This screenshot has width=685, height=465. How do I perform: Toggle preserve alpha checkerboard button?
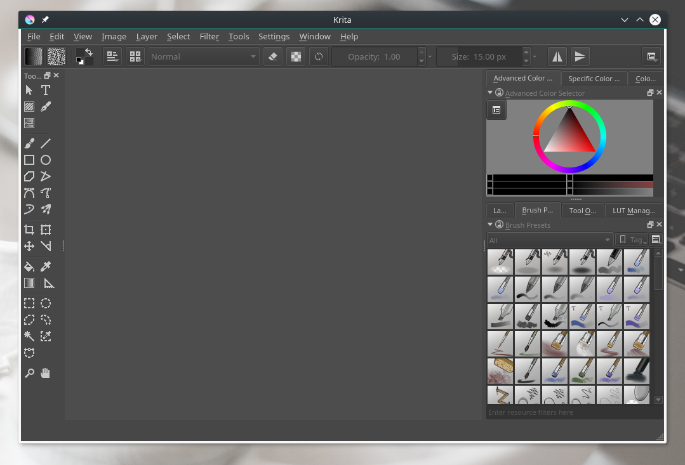click(296, 56)
